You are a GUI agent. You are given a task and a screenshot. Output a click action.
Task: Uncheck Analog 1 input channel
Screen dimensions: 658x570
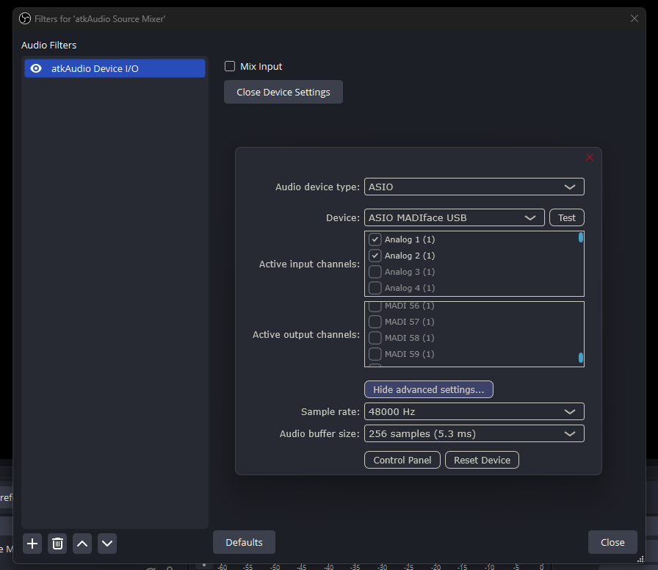point(375,239)
